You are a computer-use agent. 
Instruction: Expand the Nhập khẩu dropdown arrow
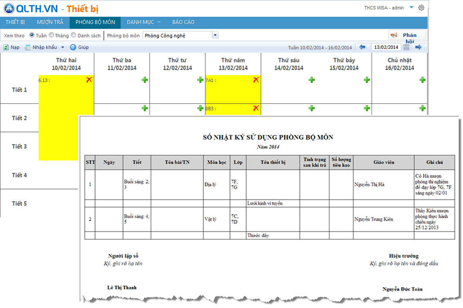[62, 47]
